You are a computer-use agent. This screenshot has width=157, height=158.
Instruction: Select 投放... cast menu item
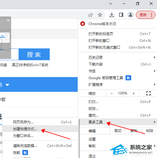(x=118, y=108)
